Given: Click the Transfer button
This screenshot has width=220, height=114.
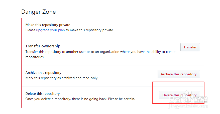Looking at the screenshot, I should coord(190,47).
